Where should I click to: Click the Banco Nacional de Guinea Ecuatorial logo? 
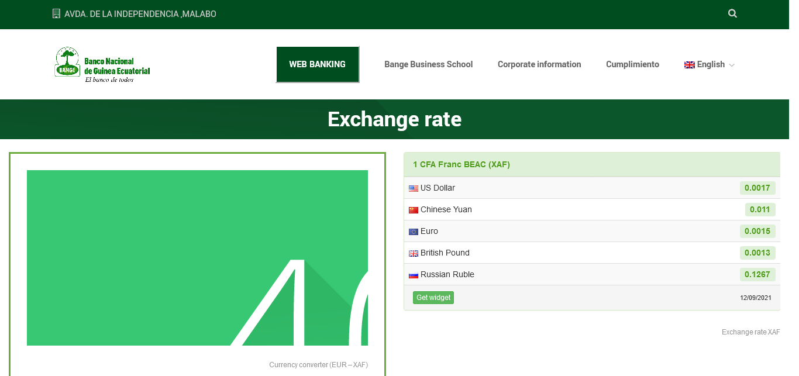point(102,64)
